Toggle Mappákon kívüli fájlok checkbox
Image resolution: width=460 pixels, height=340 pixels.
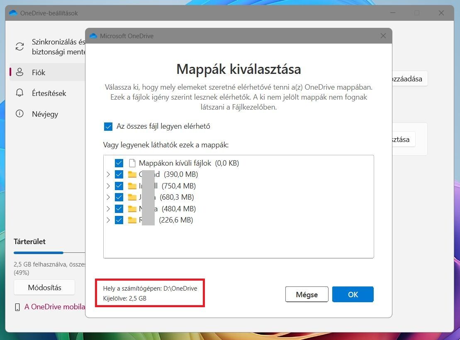click(119, 163)
